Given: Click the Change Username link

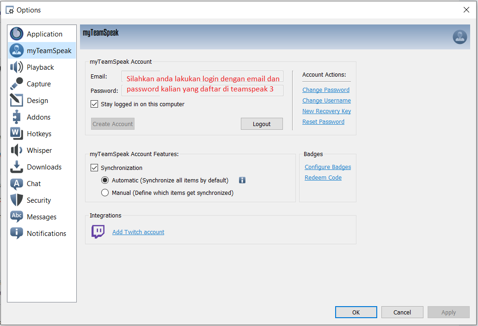Looking at the screenshot, I should (x=326, y=101).
